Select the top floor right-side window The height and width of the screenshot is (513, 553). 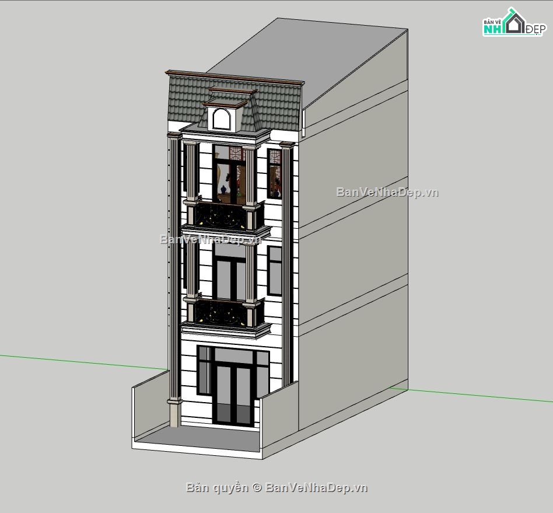[x=274, y=172]
